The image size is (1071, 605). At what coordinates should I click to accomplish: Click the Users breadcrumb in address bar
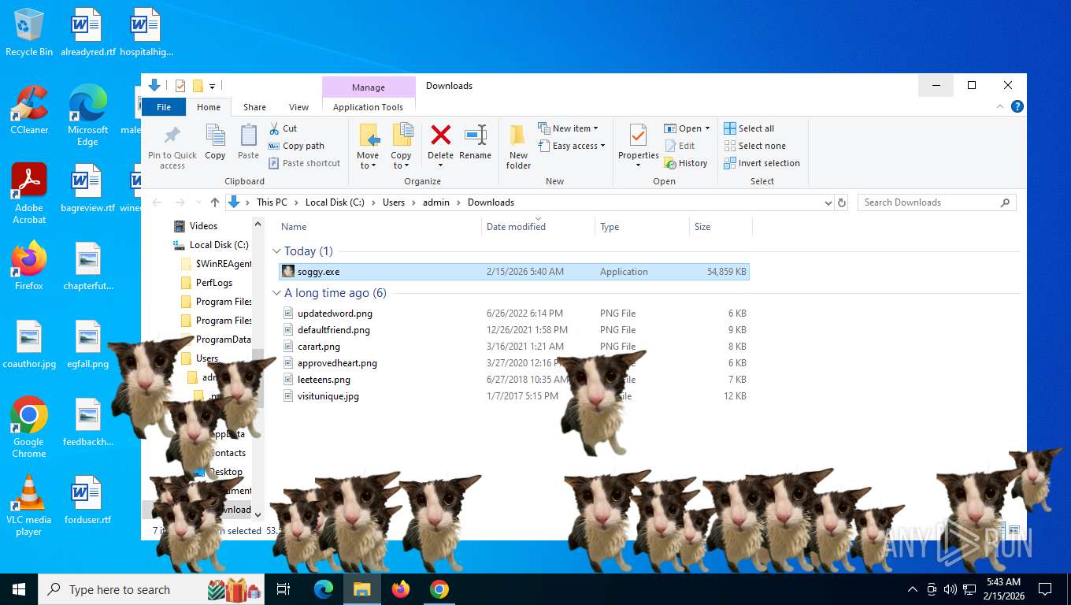(394, 202)
